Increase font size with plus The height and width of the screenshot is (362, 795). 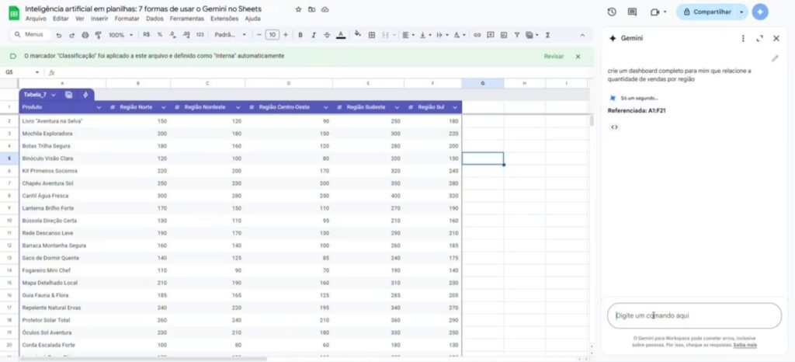(286, 35)
